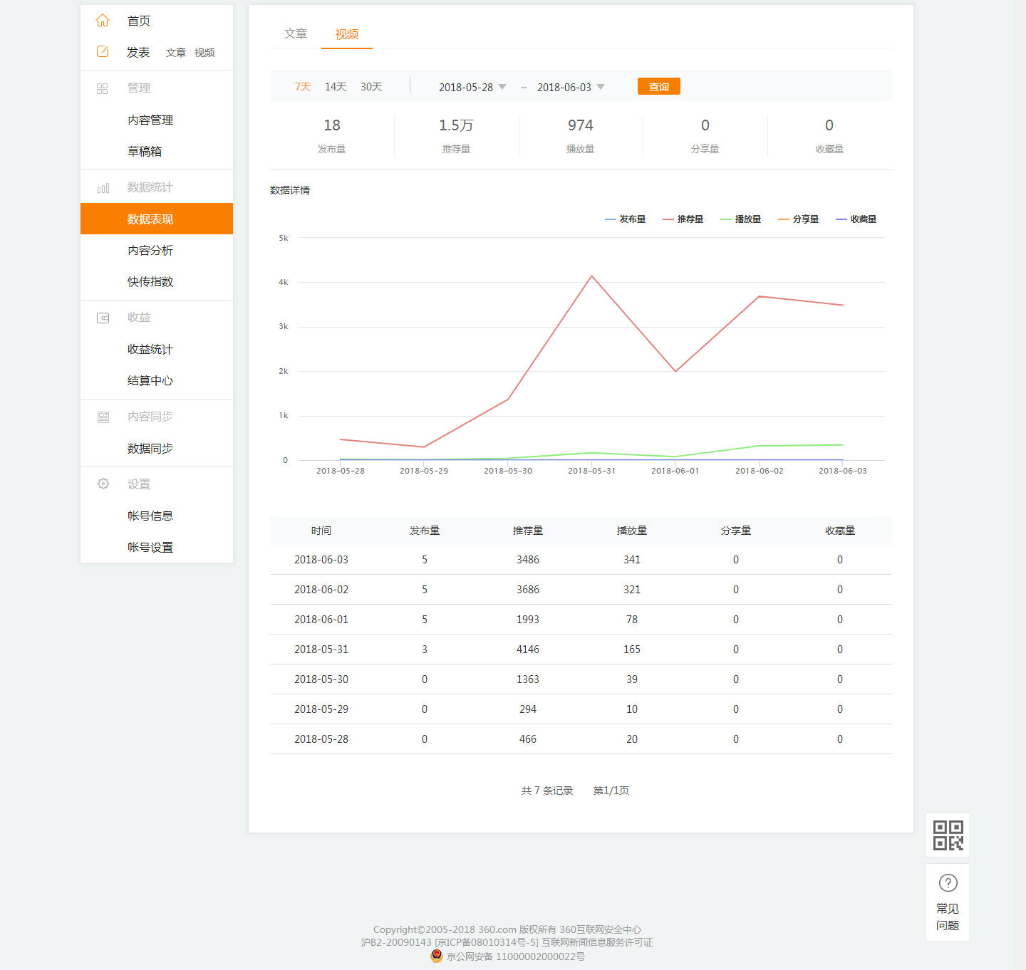Toggle the 发布量 series in chart legend
The height and width of the screenshot is (970, 1026).
tap(625, 219)
